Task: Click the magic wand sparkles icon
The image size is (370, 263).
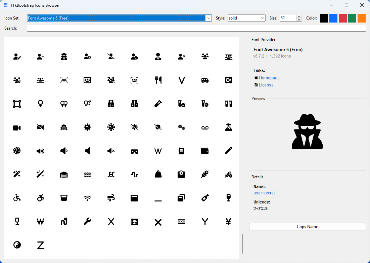Action: point(17,174)
